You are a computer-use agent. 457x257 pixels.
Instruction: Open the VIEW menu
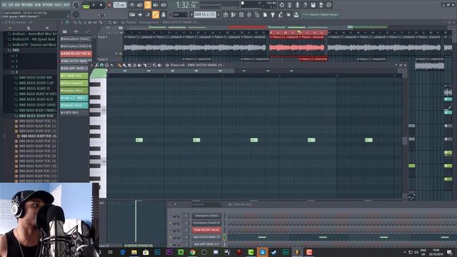click(x=38, y=5)
